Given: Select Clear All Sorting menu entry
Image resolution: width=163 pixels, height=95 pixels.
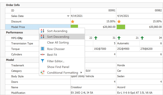Looking at the screenshot, I should [x=62, y=42].
